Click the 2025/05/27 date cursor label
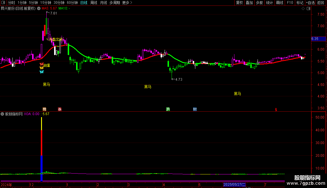Image resolution: width=327 pixels, height=188 pixels. click(234, 185)
